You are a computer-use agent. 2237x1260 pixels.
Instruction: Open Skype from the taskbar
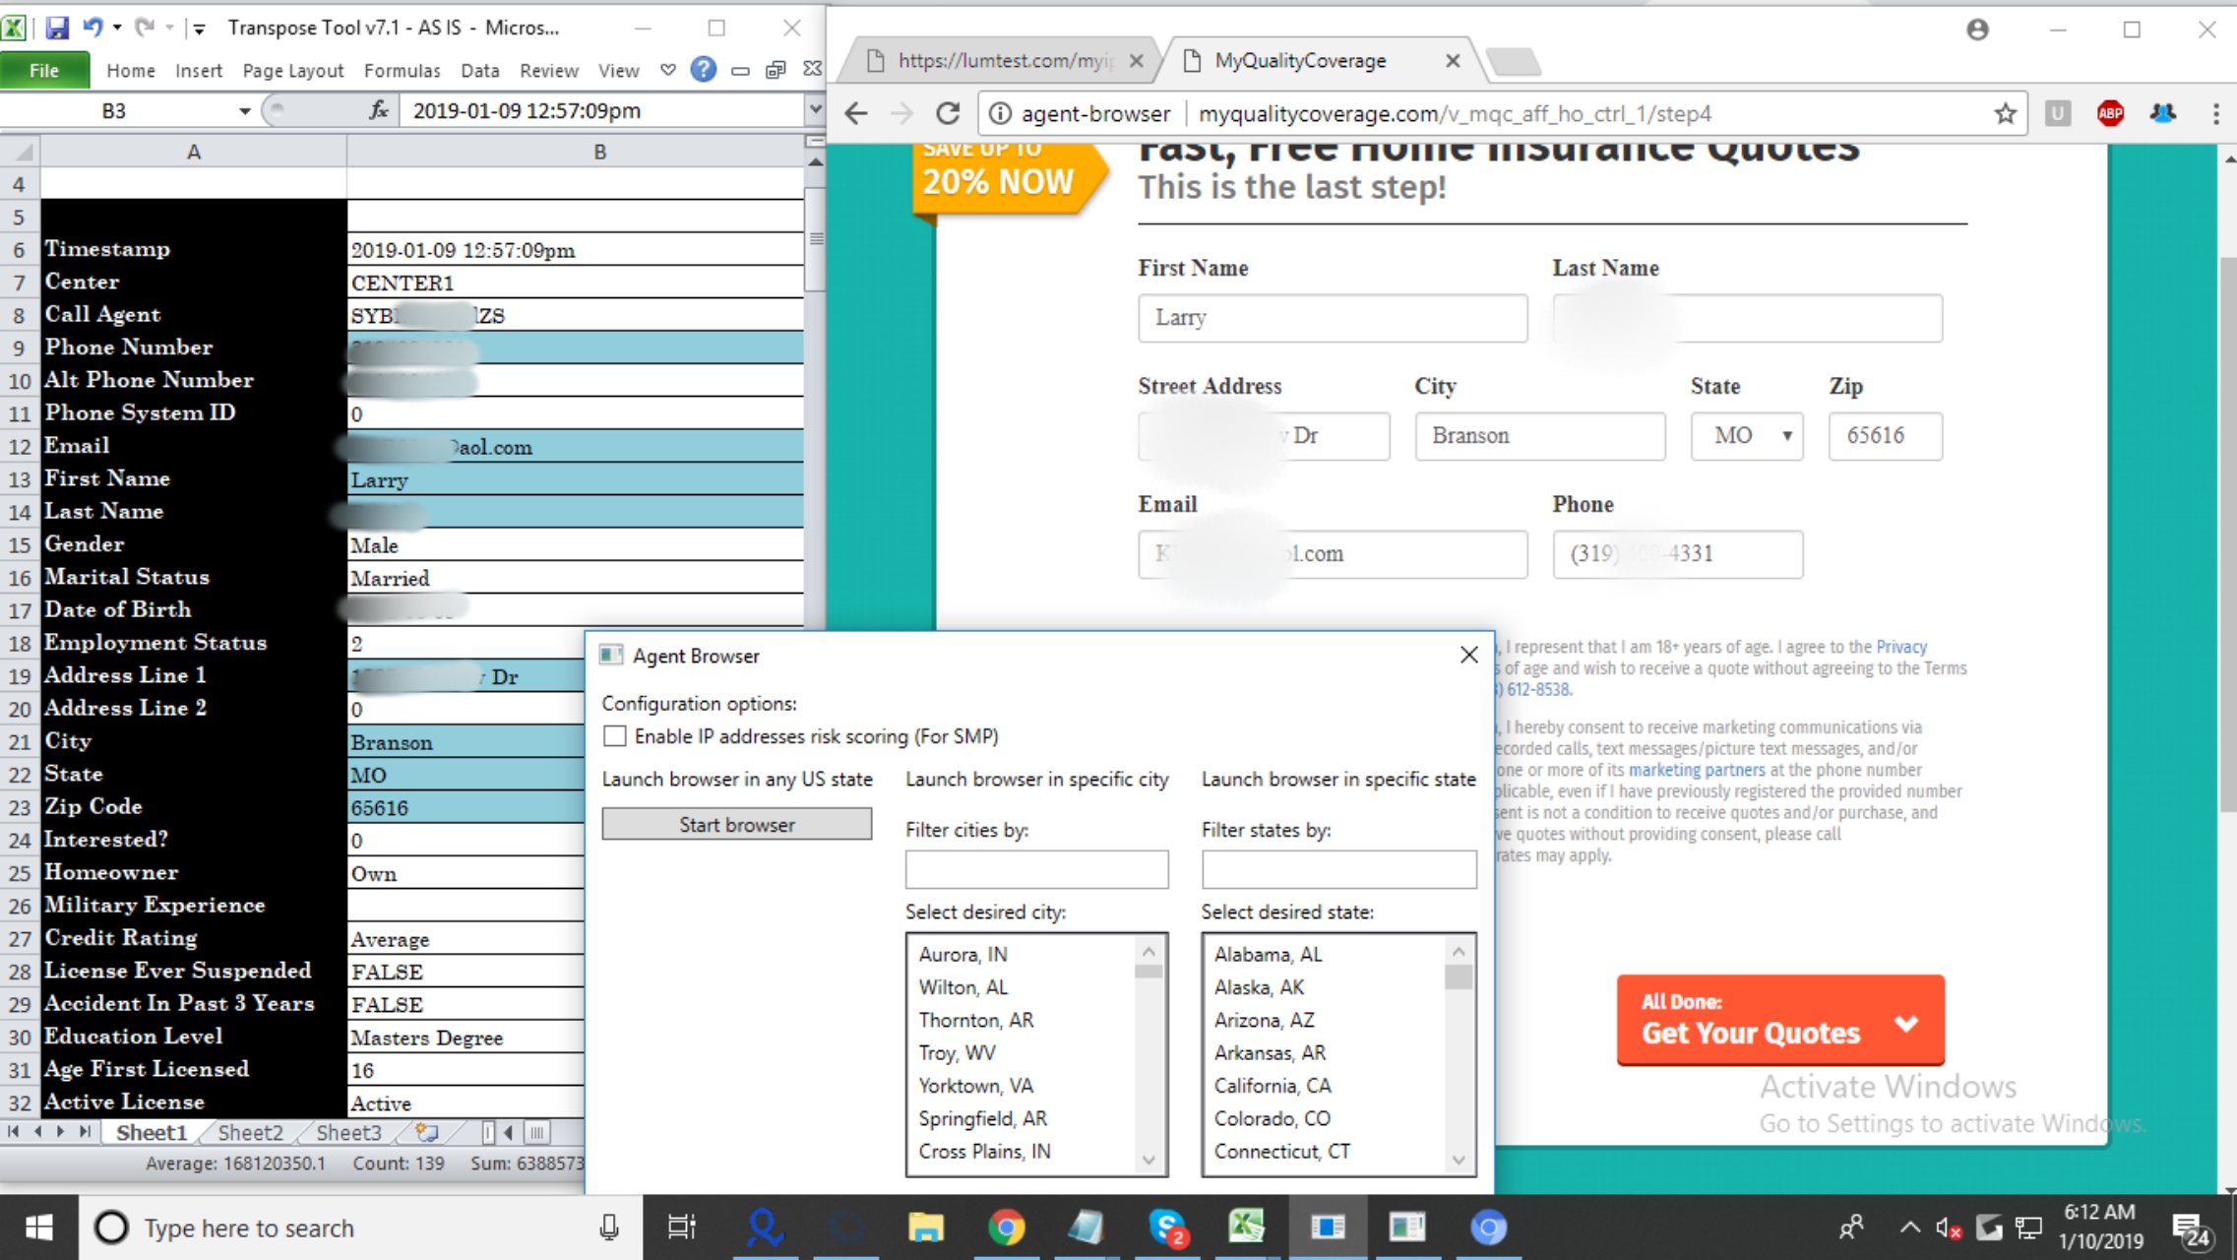pos(1167,1228)
